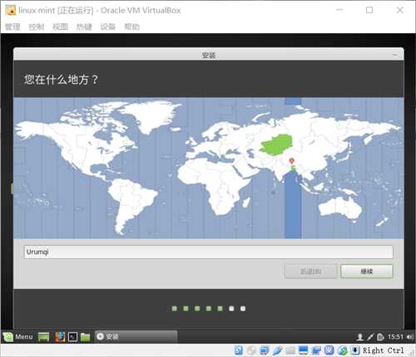
Task: Click the blue-framed monitor icon right of the greyed disc icon
Action: pyautogui.click(x=265, y=350)
